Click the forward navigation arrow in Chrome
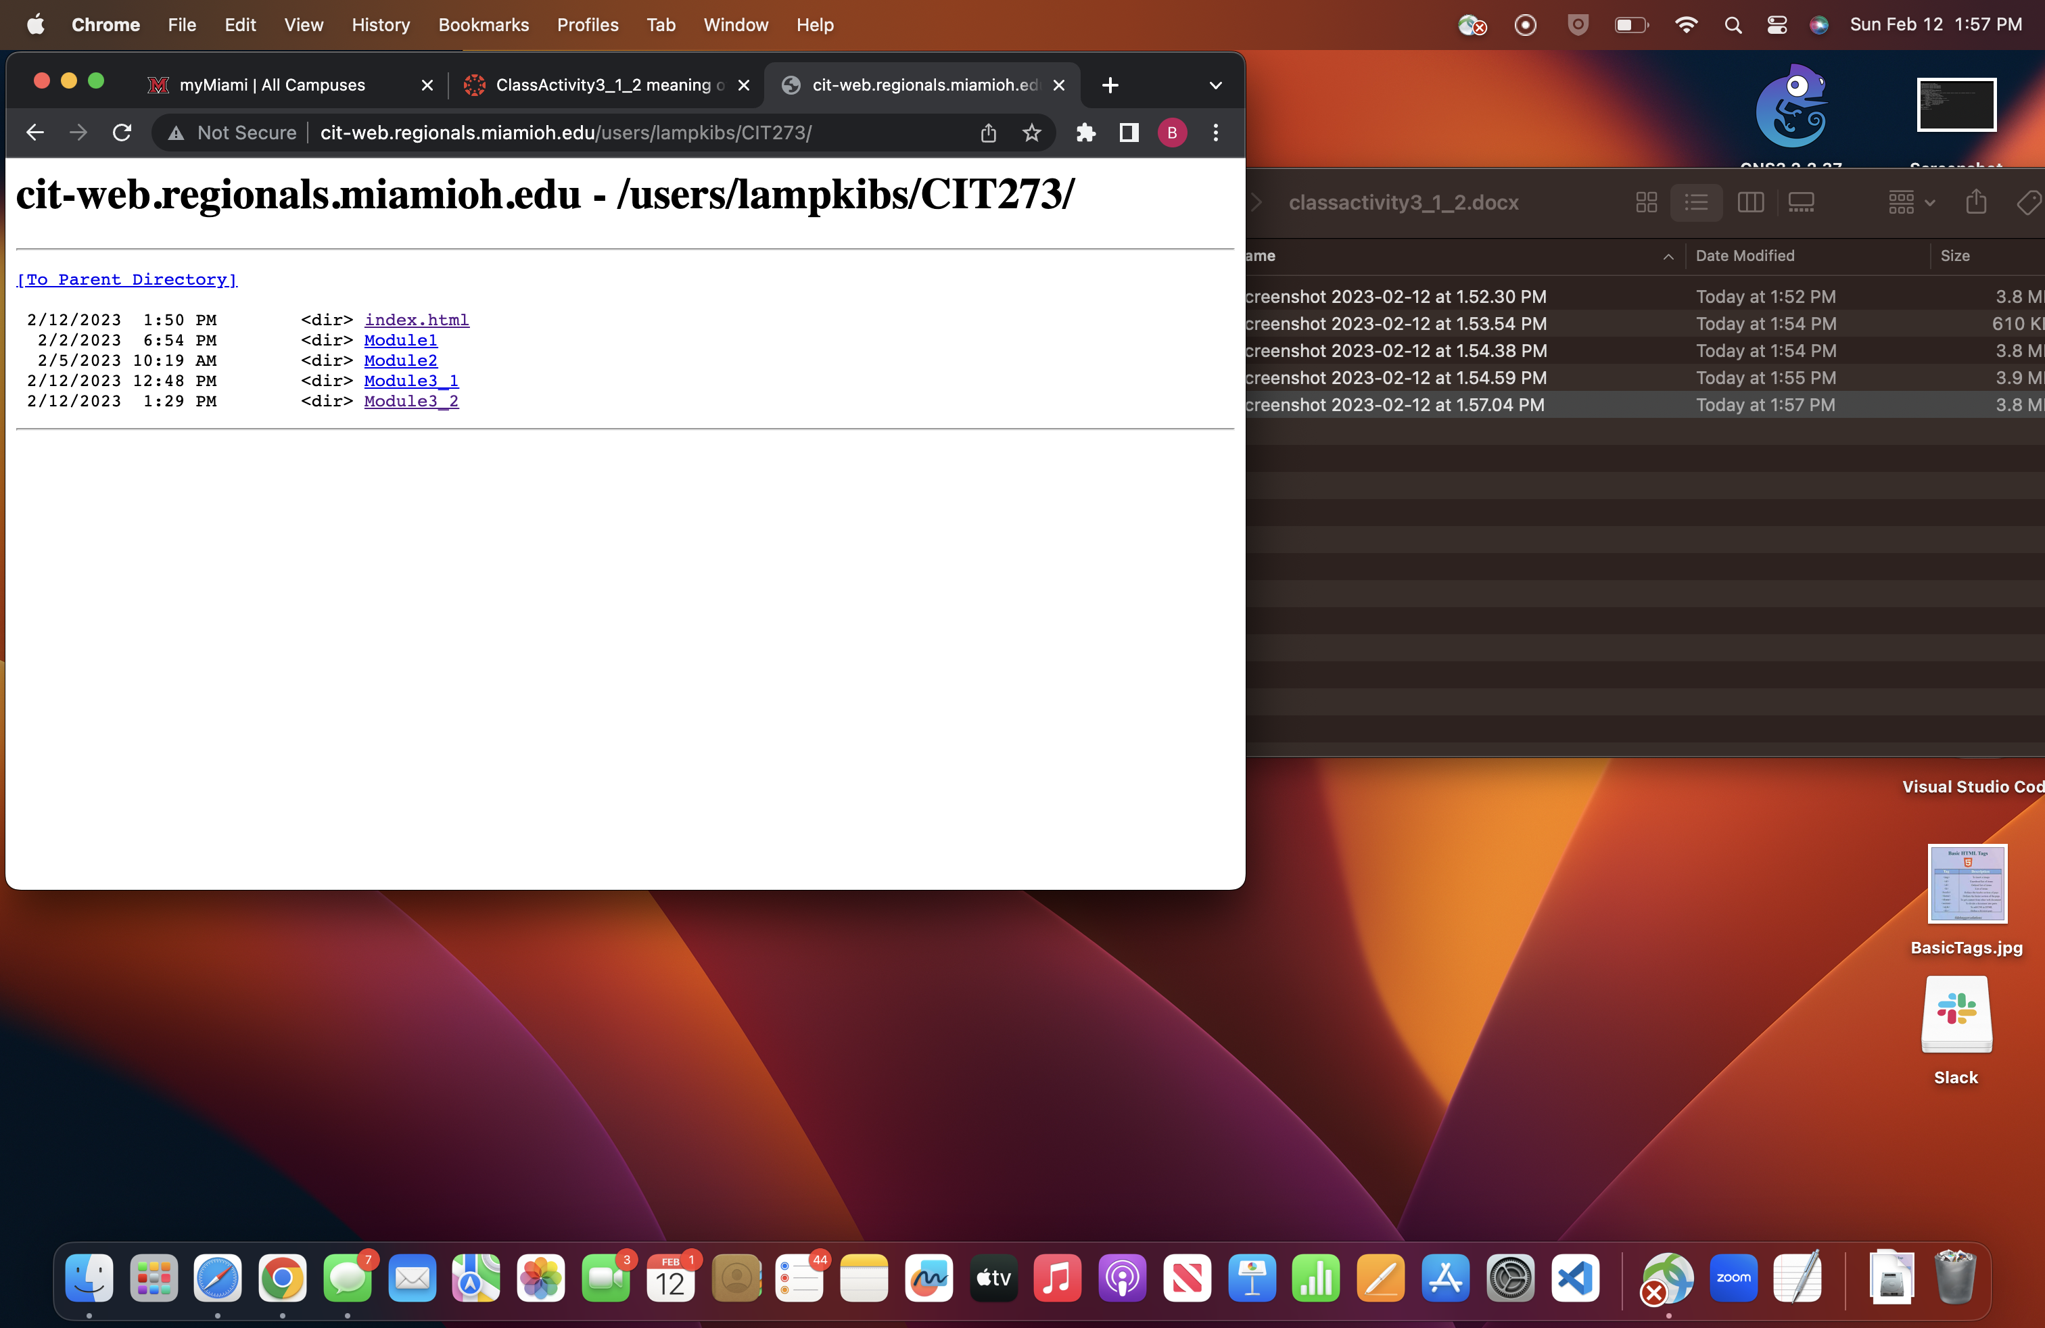 78,133
